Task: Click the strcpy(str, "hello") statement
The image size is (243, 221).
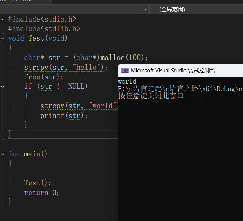Action: coord(66,68)
